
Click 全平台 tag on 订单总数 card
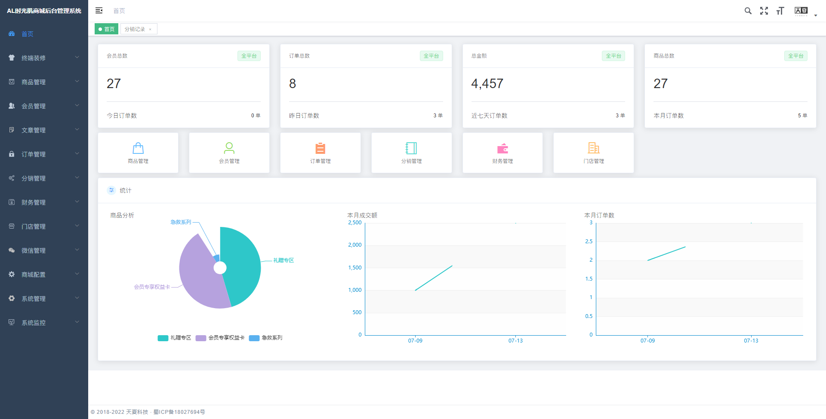coord(431,56)
